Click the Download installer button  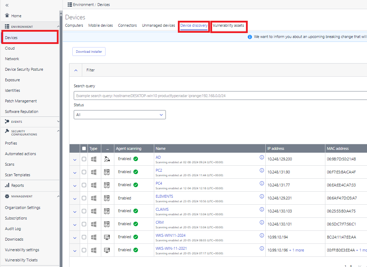[89, 52]
